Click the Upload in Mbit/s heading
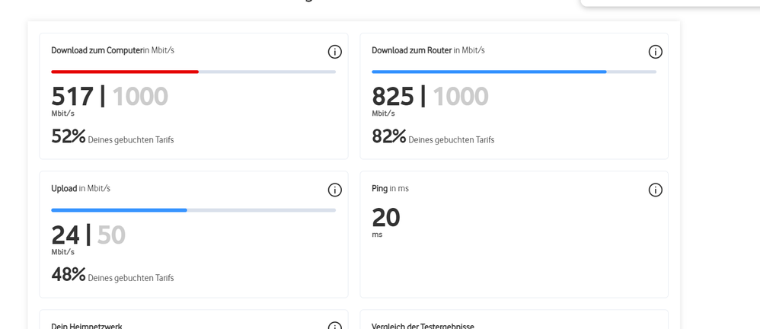Image resolution: width=760 pixels, height=329 pixels. (x=81, y=188)
